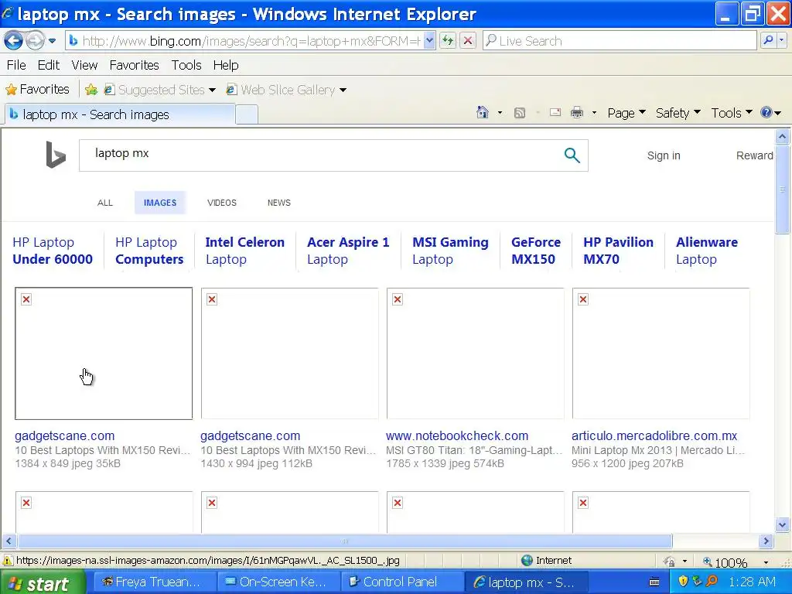Open the Favorites star button panel

(37, 90)
